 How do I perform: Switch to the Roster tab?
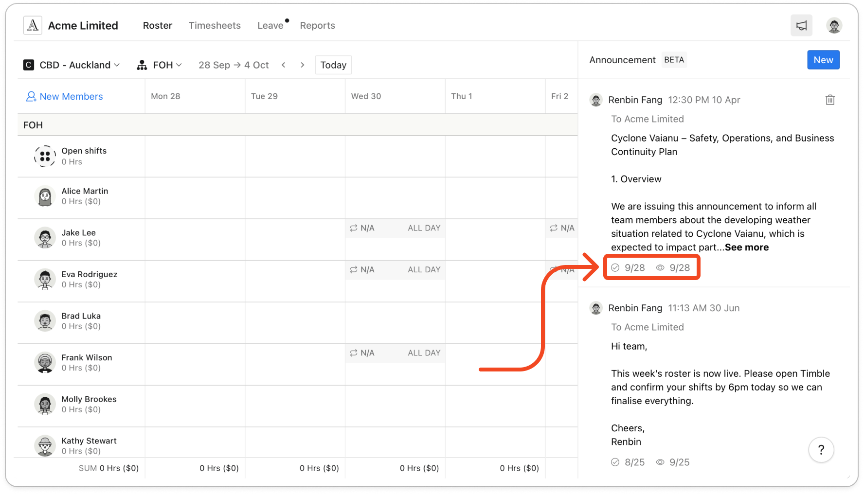(158, 25)
